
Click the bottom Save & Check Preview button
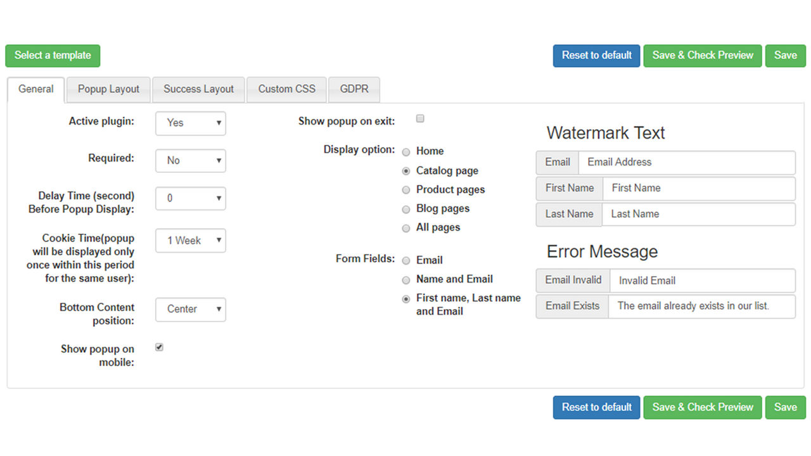pos(703,407)
